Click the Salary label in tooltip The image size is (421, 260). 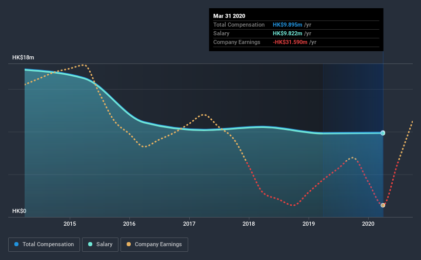pos(221,33)
